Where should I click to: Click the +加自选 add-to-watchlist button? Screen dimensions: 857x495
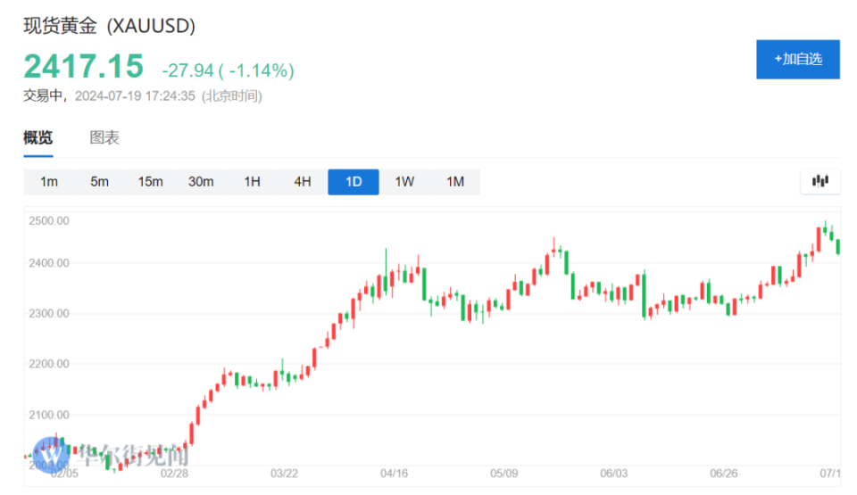coord(797,59)
